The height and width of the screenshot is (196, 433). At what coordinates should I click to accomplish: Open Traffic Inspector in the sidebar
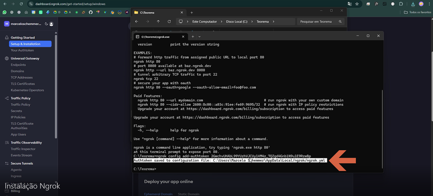(x=23, y=149)
